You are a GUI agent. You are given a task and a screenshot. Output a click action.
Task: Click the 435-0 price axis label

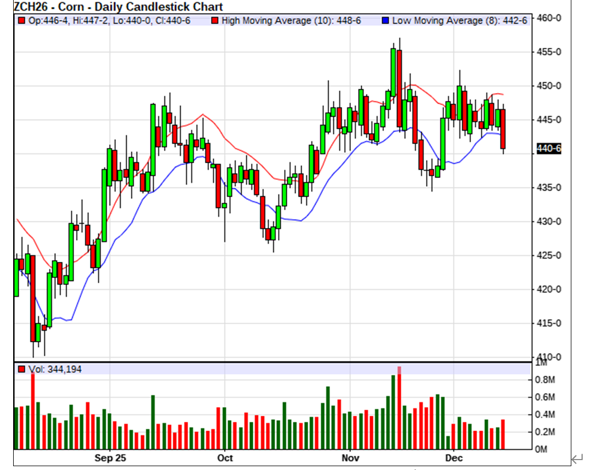[x=549, y=188]
